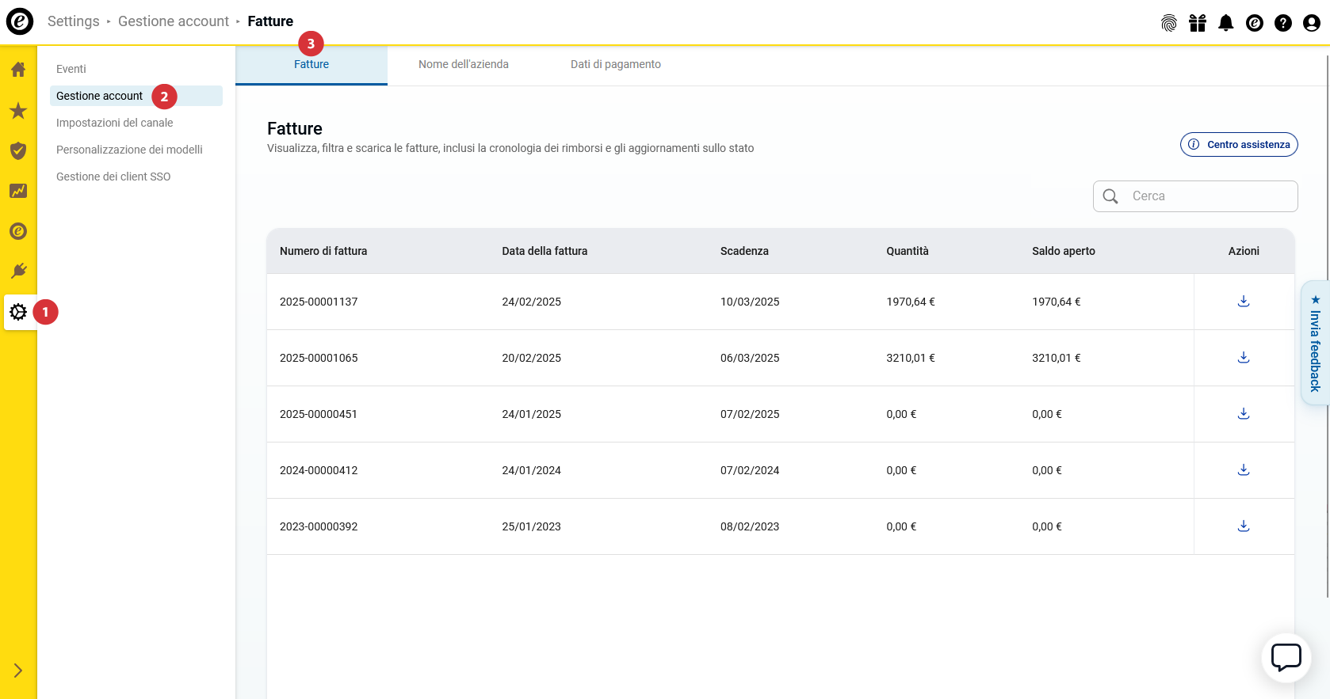The image size is (1330, 699).
Task: Open the settings gear in the sidebar
Action: [18, 312]
